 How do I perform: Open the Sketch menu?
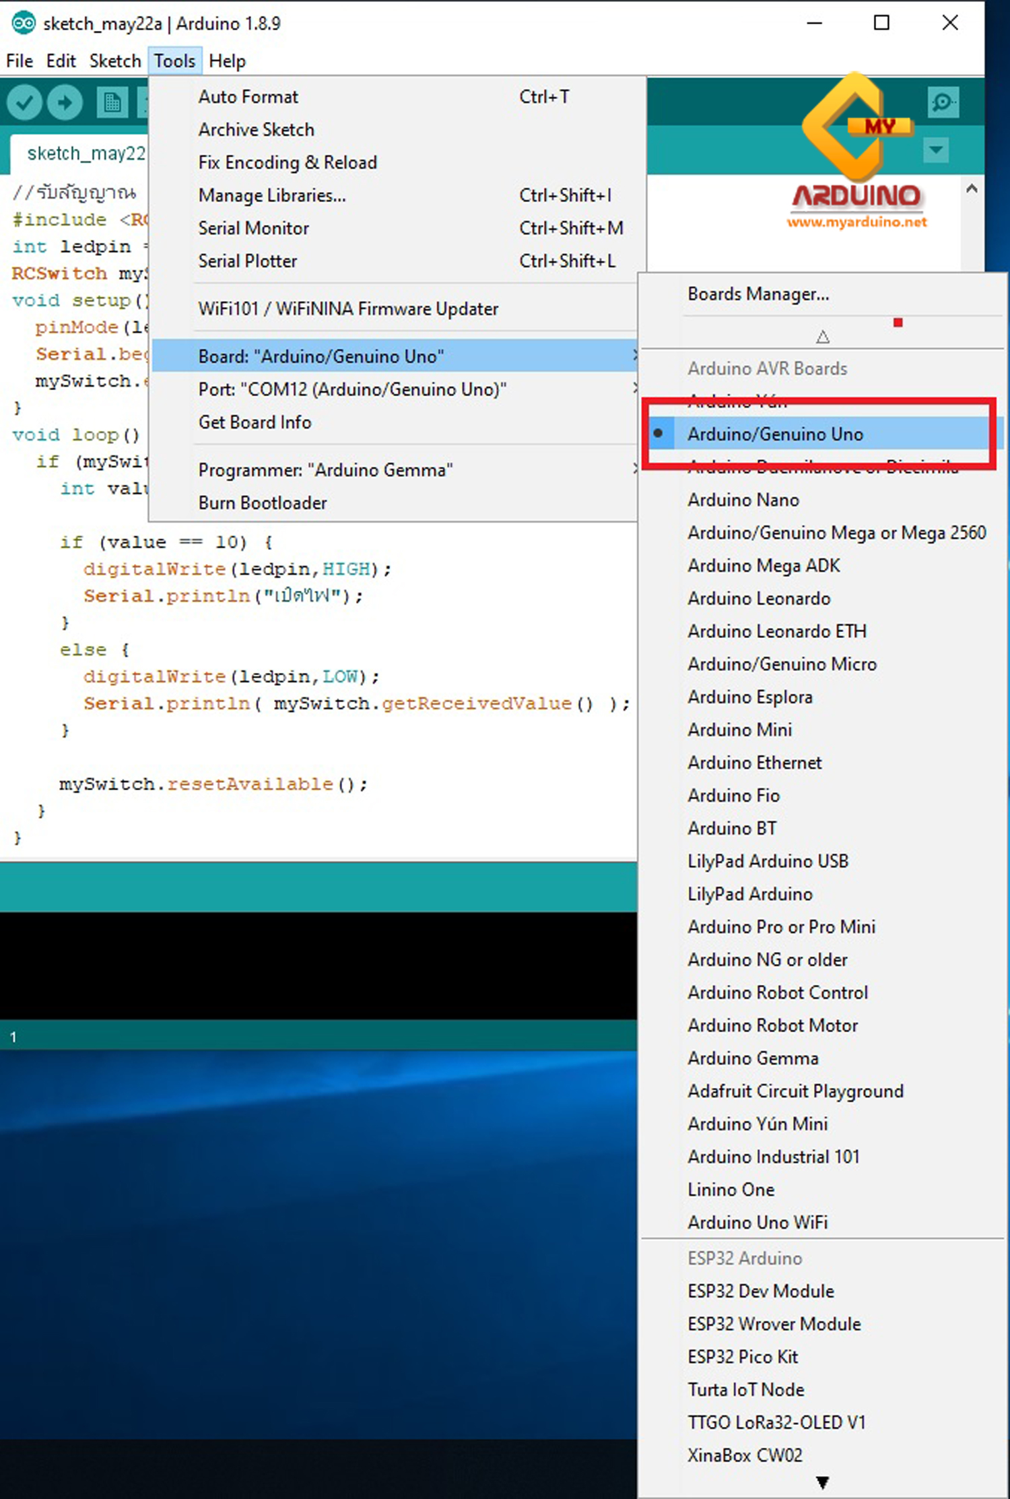point(114,61)
